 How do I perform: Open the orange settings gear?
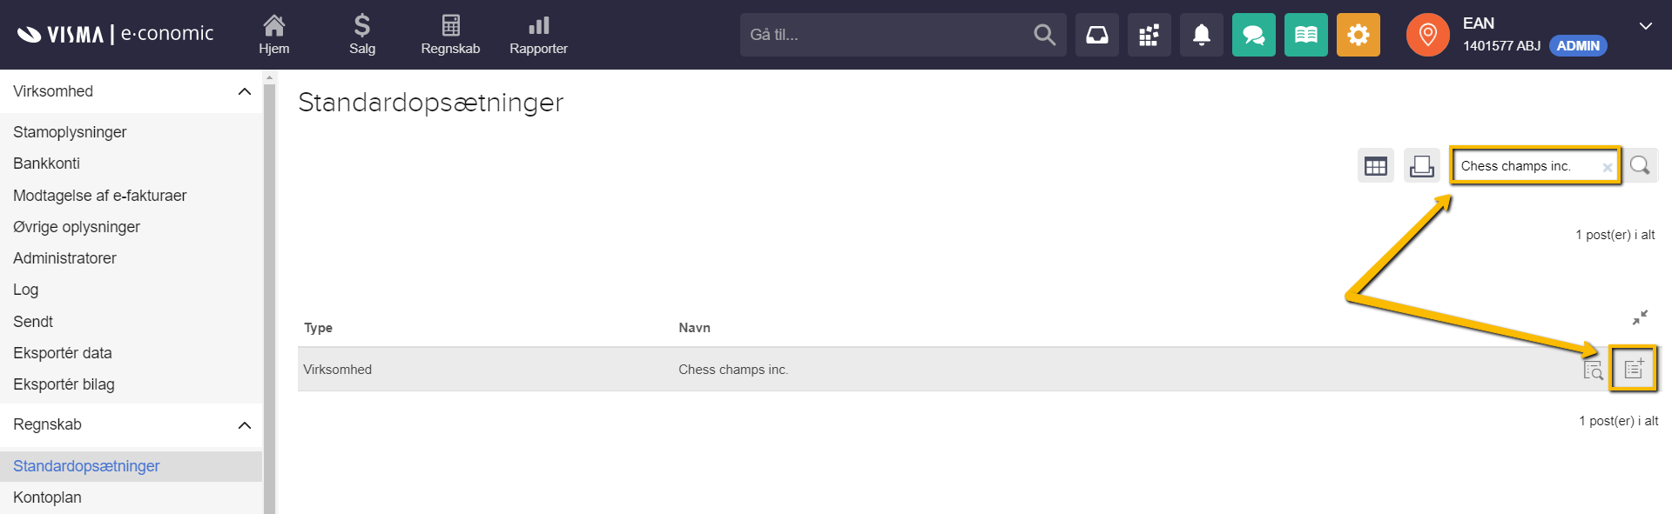point(1358,35)
